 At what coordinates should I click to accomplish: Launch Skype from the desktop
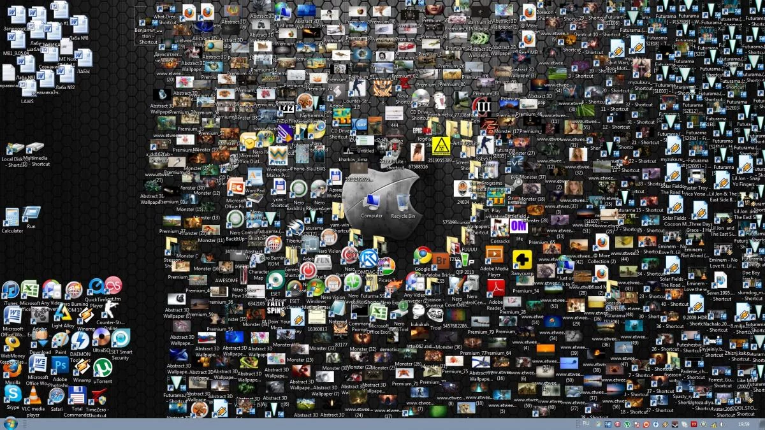[x=12, y=394]
